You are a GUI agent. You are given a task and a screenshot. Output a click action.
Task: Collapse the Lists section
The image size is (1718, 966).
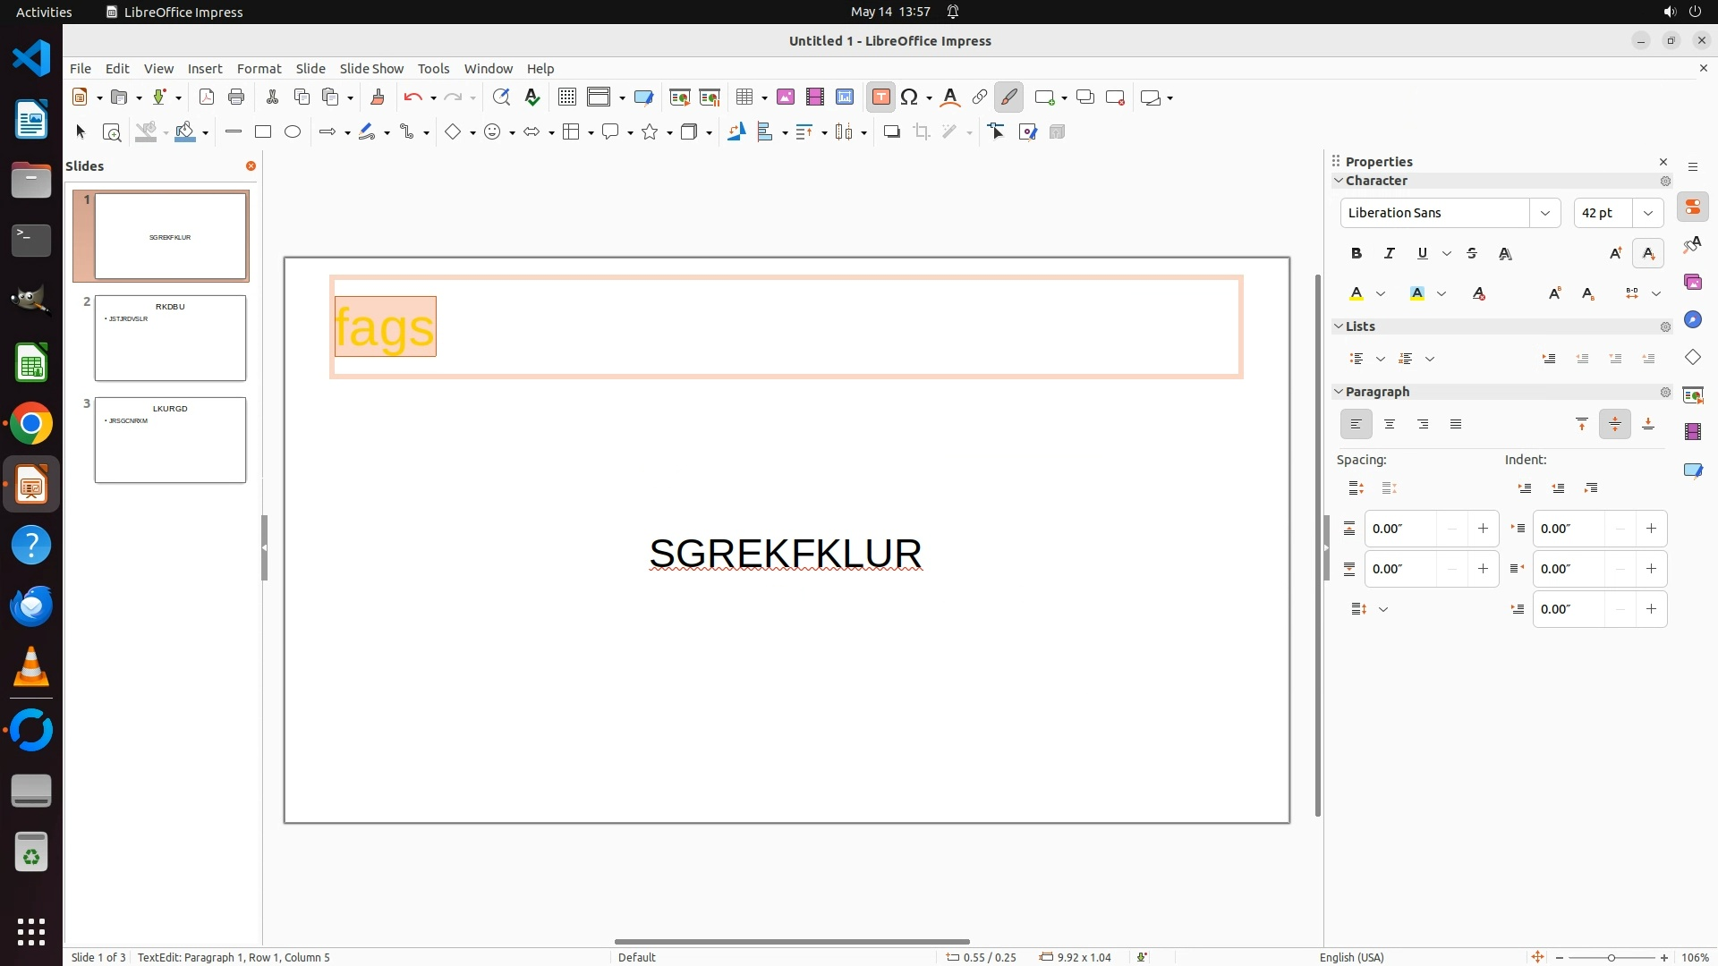[x=1339, y=326]
